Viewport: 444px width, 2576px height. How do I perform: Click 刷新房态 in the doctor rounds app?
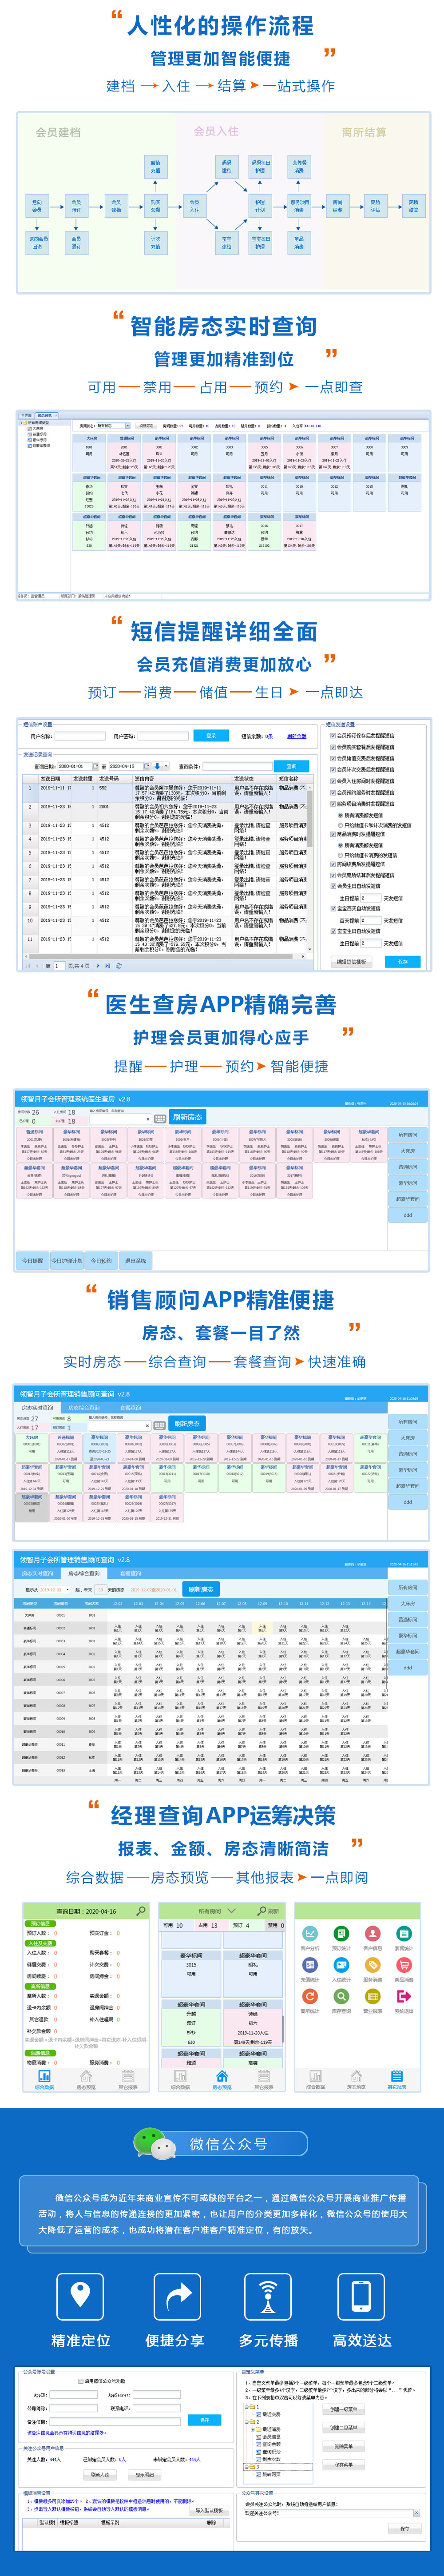[x=187, y=1118]
